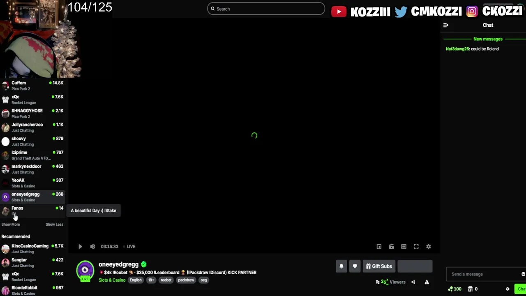Open Iziprime Grand Theft Auto V channel
The width and height of the screenshot is (526, 296).
pos(33,155)
